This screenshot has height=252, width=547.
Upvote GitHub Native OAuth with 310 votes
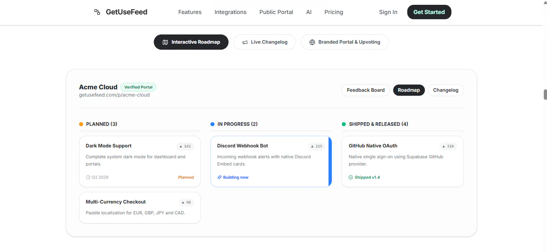448,146
